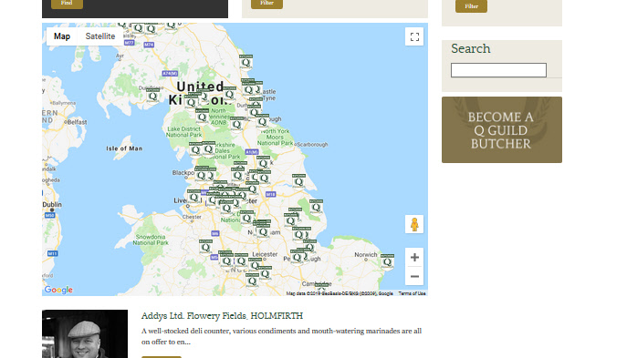
Task: Click the Filter button in the sidebar
Action: pos(471,6)
